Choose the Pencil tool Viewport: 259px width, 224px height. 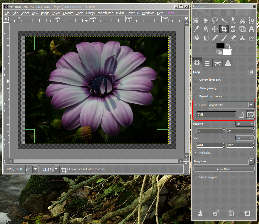214,38
